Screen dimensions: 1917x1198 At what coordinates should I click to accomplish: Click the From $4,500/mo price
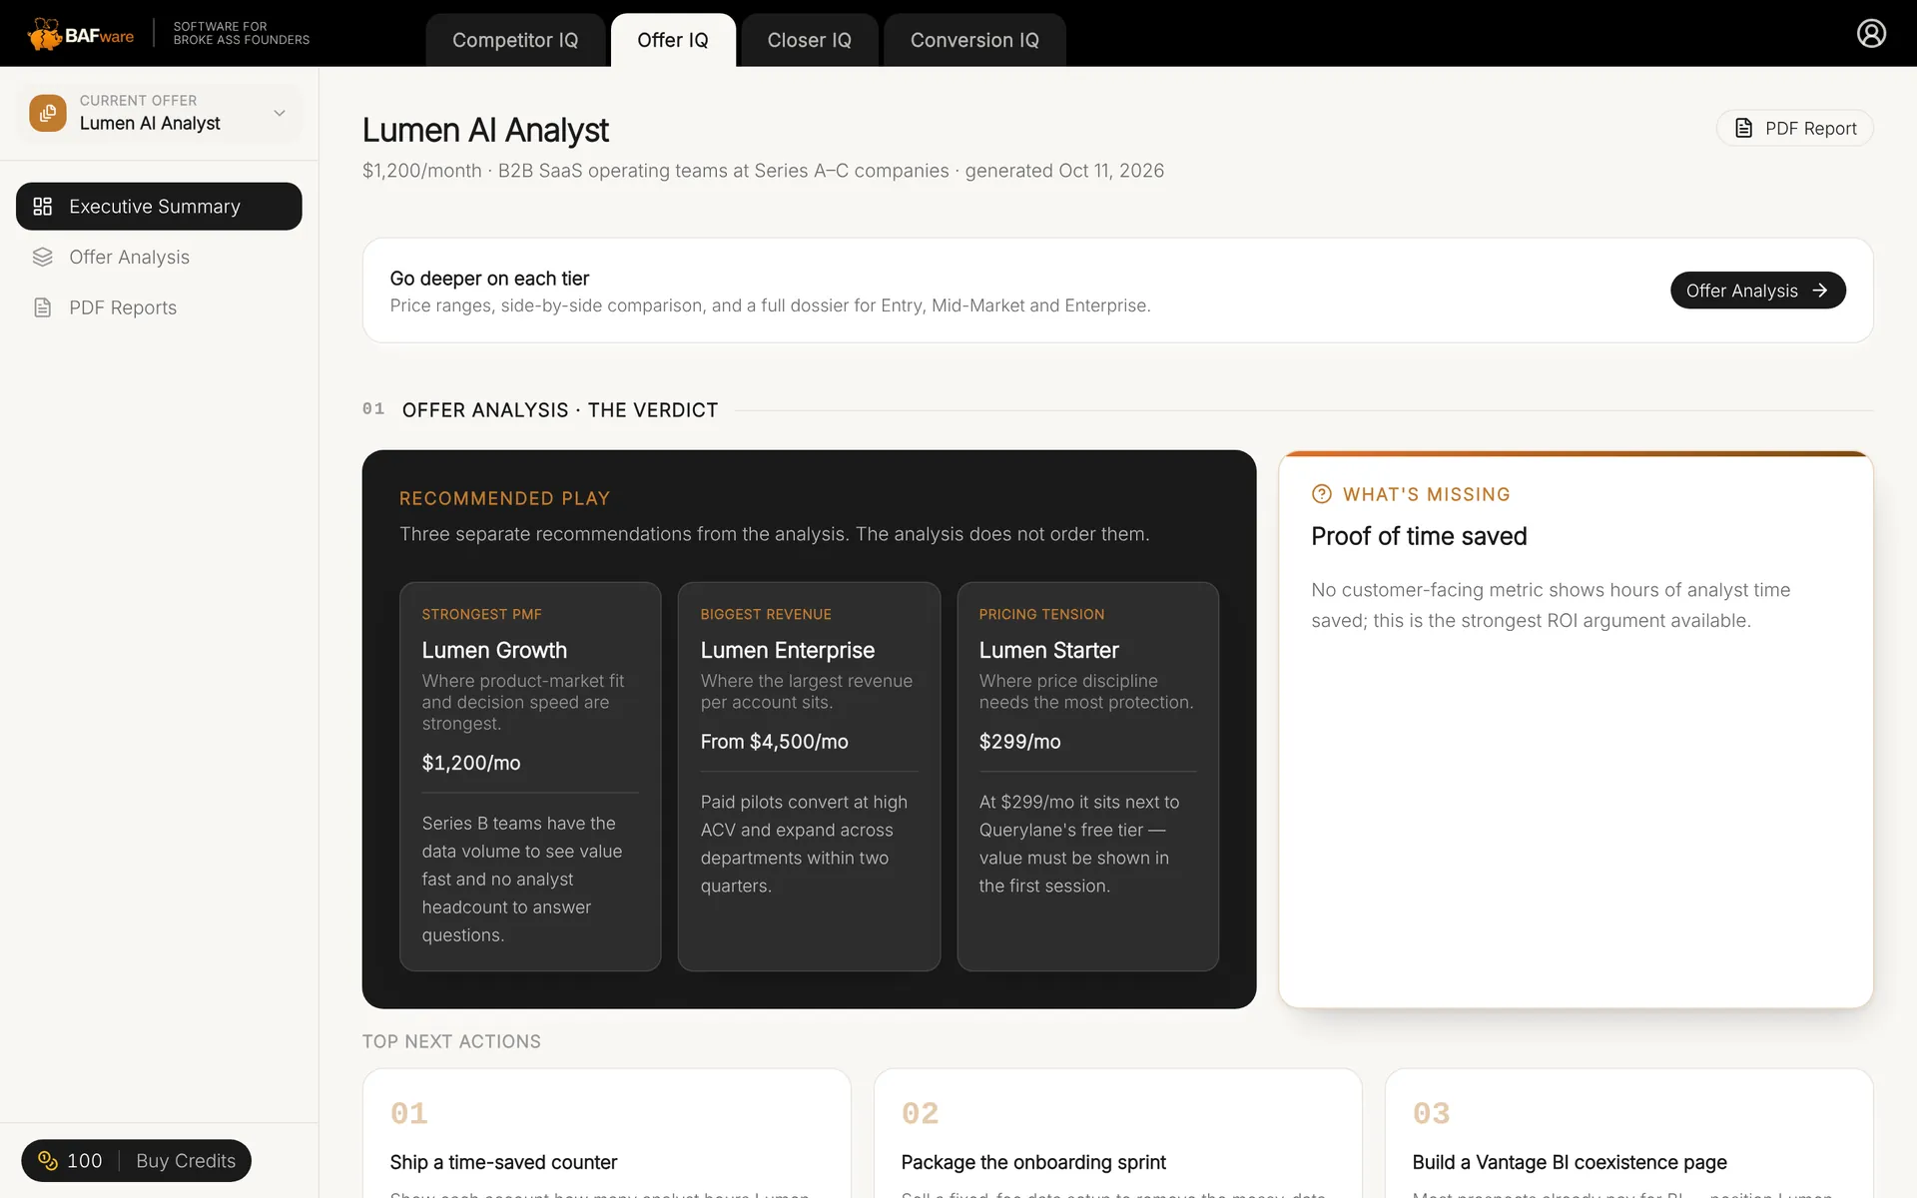click(x=774, y=742)
